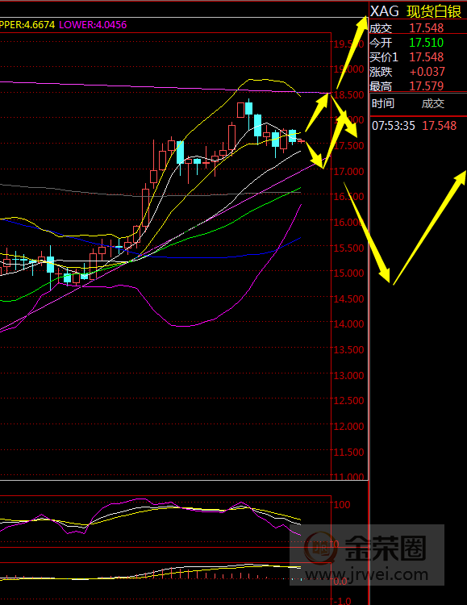The image size is (467, 605).
Task: Click the 时间 column header
Action: (x=383, y=103)
